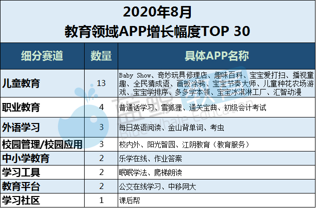Click the 数量 column header
This screenshot has width=316, height=208.
tap(101, 56)
